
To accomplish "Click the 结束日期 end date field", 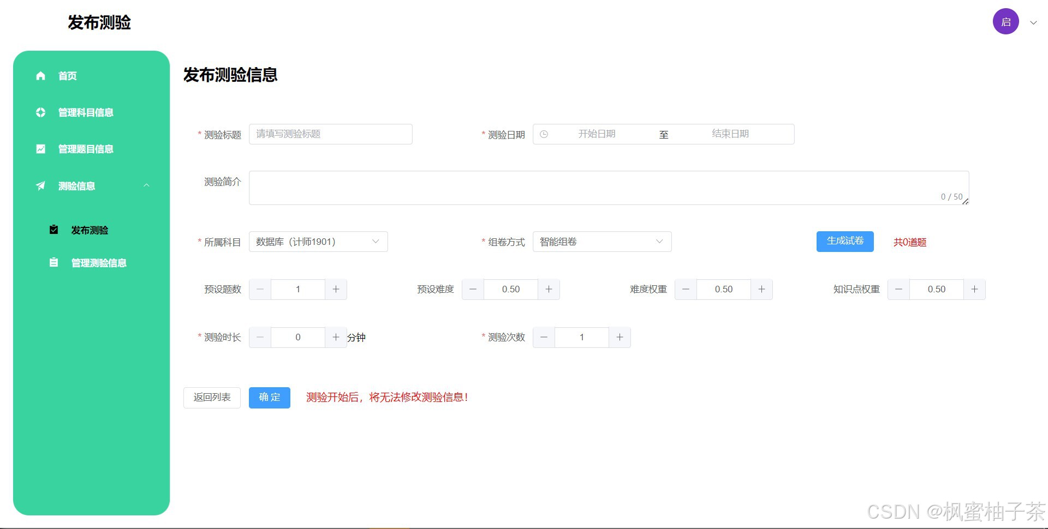I will pos(730,134).
